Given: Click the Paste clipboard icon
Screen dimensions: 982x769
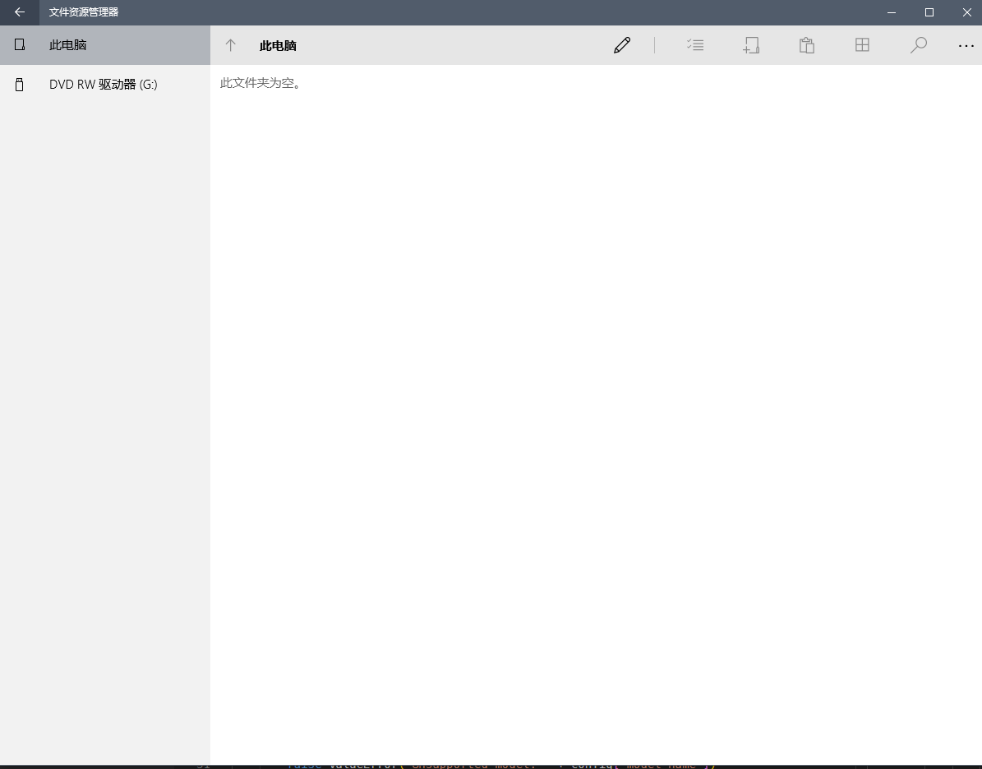Looking at the screenshot, I should (806, 45).
